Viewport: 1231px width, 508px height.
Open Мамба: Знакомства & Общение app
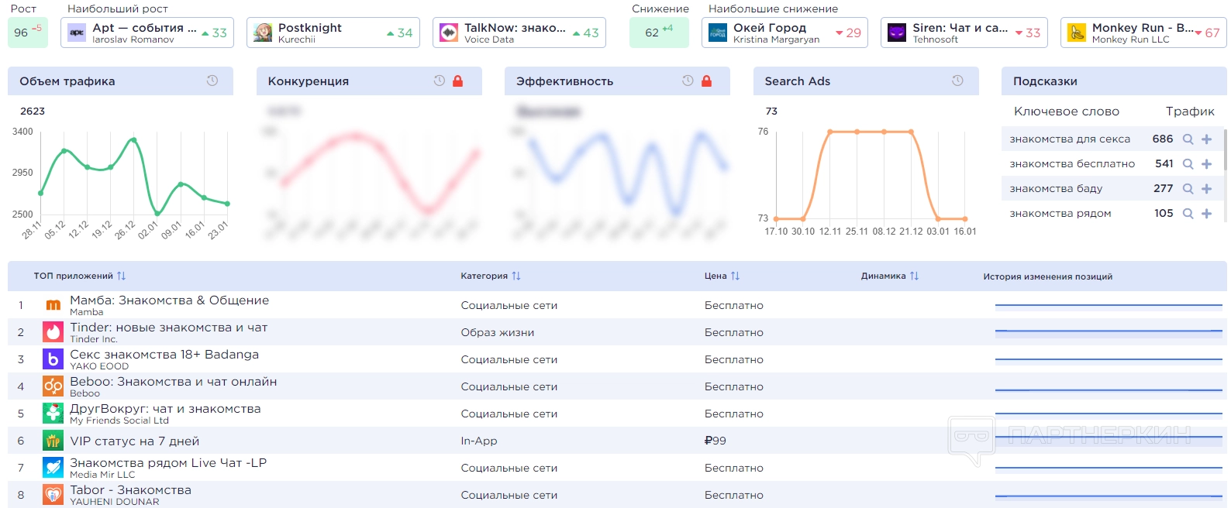[x=169, y=300]
